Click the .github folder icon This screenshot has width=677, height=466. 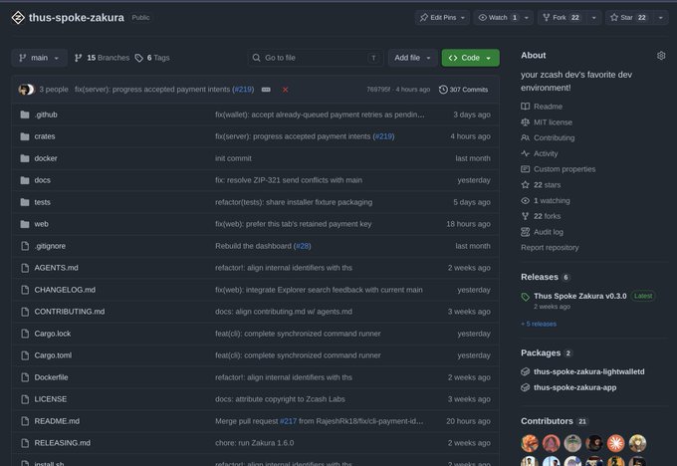click(25, 115)
